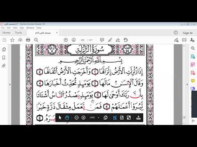Open the zoom level dropdown arrow
Viewport: 197px width, 147px height.
point(98,118)
